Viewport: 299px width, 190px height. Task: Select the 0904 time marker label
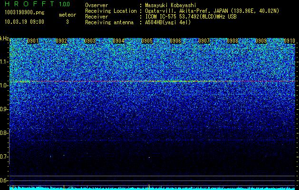pos(118,41)
